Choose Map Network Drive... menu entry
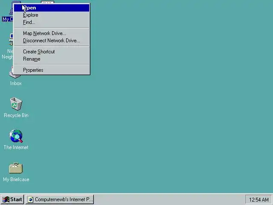 point(52,33)
